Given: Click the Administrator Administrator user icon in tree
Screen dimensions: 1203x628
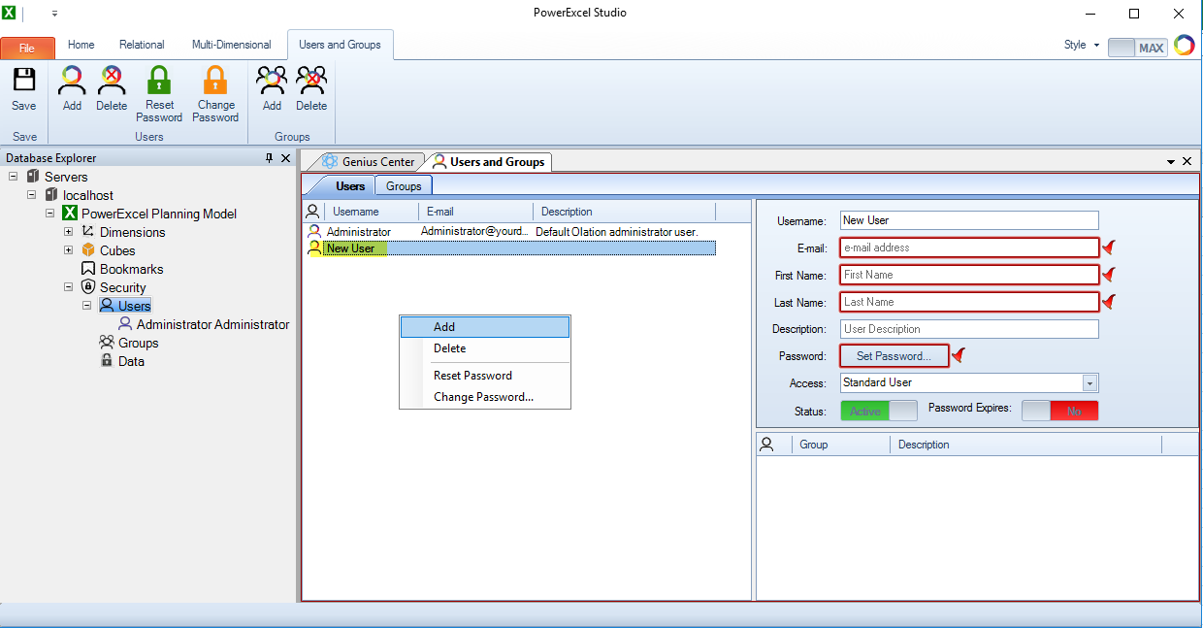Looking at the screenshot, I should [x=125, y=324].
